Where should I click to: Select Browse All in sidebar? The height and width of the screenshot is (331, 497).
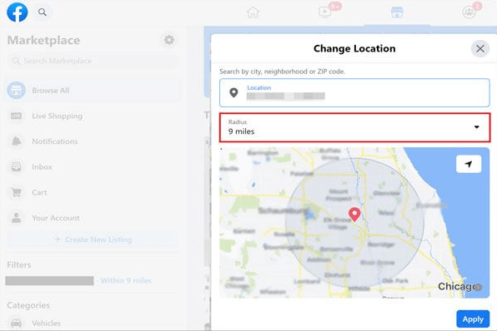pyautogui.click(x=93, y=91)
